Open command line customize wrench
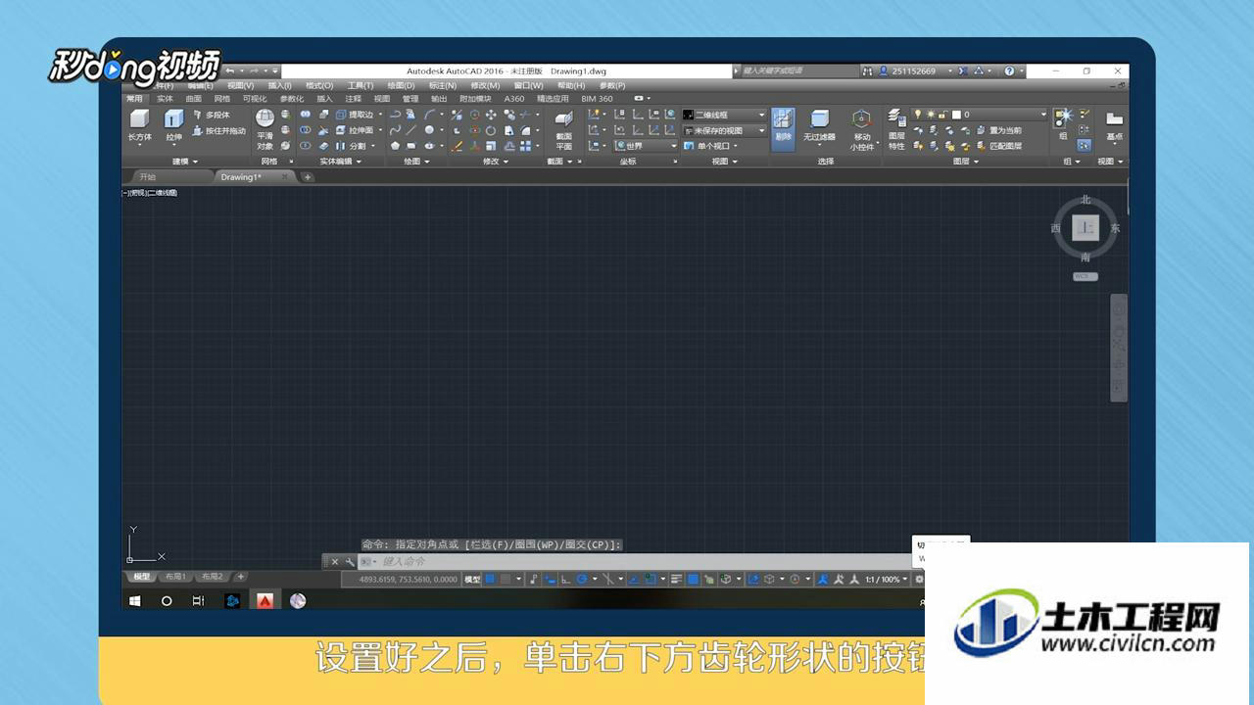 (349, 562)
